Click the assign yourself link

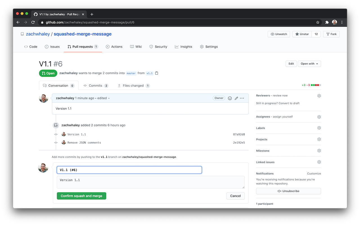(x=283, y=117)
